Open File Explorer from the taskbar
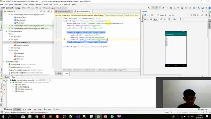211x119 pixels. (x=30, y=116)
